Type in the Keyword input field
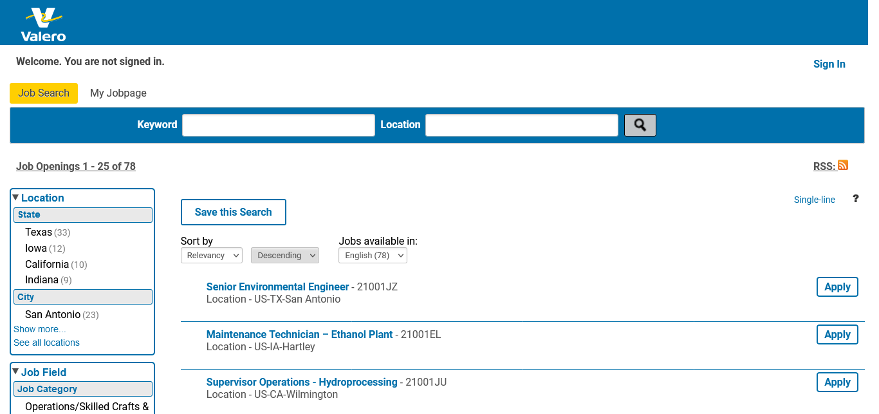This screenshot has height=414, width=879. pyautogui.click(x=278, y=125)
